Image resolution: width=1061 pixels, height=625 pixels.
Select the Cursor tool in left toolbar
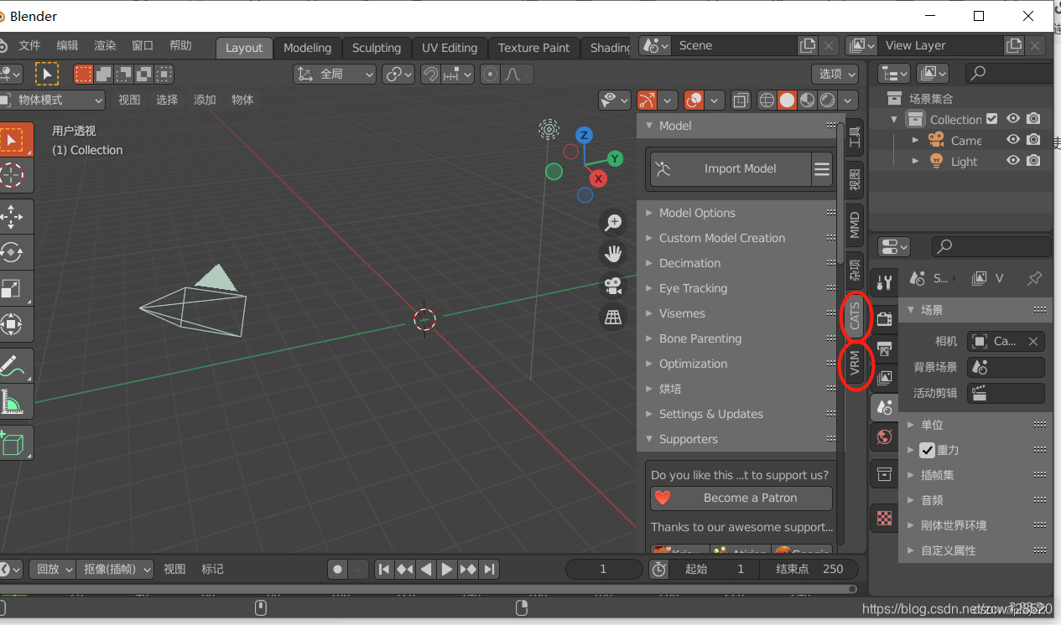tap(12, 175)
